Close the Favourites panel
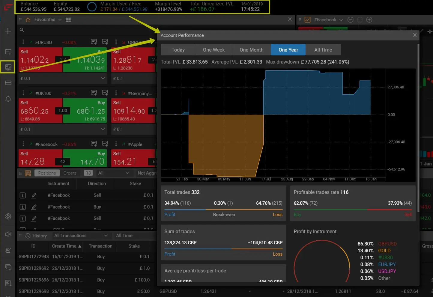 coord(290,19)
